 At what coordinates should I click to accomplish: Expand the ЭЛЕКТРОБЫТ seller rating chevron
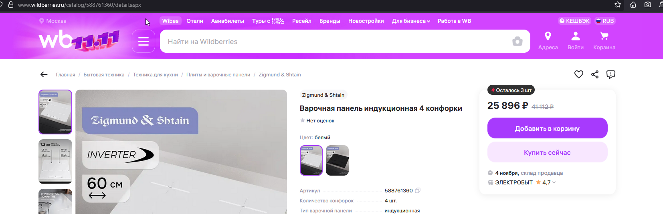pyautogui.click(x=554, y=182)
